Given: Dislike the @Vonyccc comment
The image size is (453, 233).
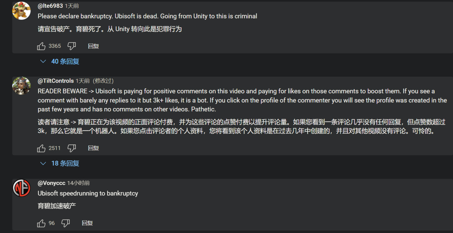Looking at the screenshot, I should [x=66, y=223].
